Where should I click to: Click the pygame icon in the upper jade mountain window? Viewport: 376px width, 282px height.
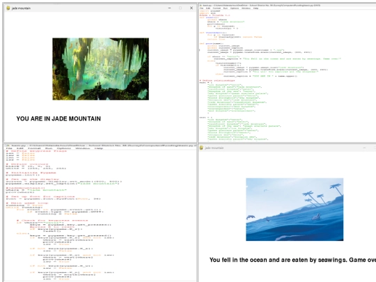tap(8, 8)
